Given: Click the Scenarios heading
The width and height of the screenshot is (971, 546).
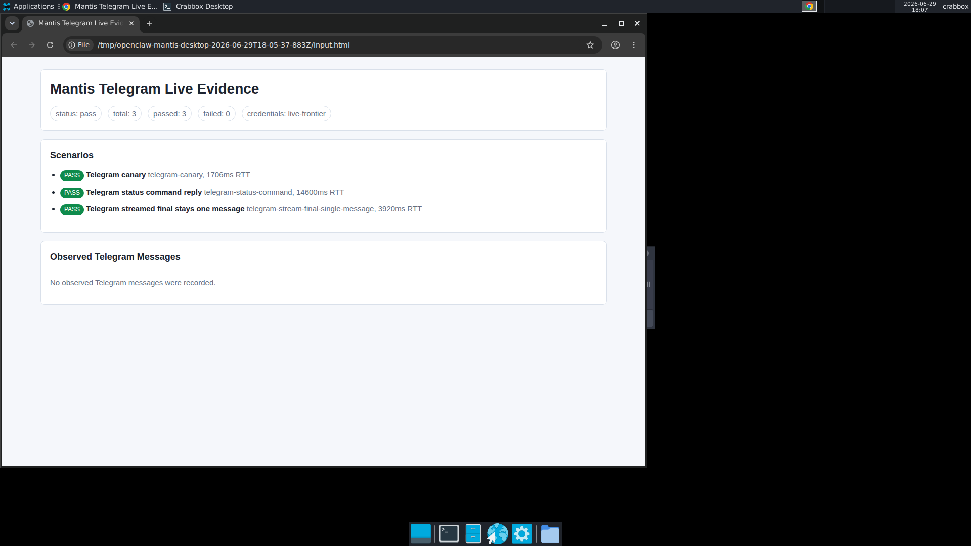Looking at the screenshot, I should (x=72, y=155).
